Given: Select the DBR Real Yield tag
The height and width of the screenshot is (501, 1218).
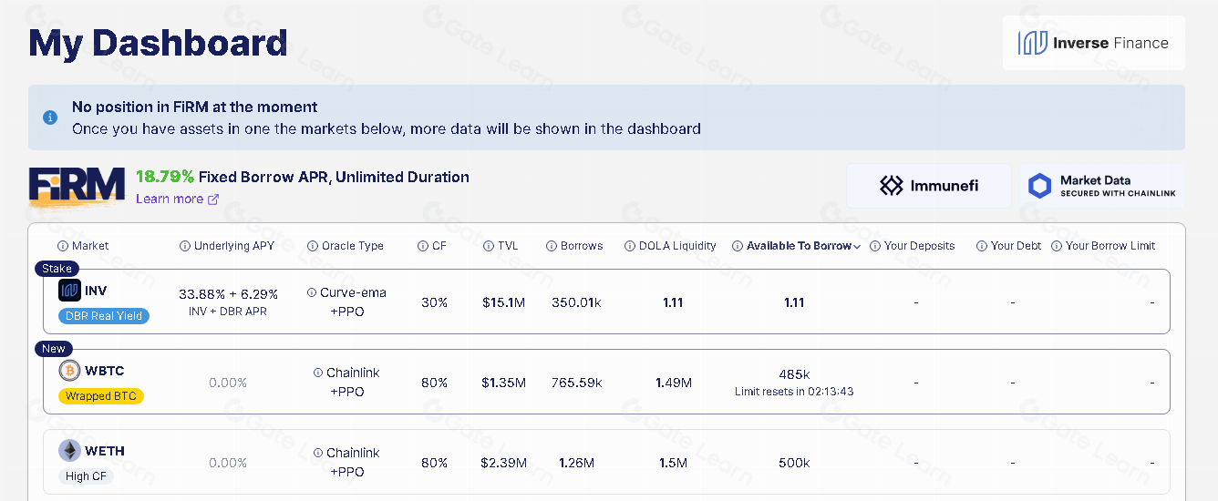Looking at the screenshot, I should [x=104, y=316].
